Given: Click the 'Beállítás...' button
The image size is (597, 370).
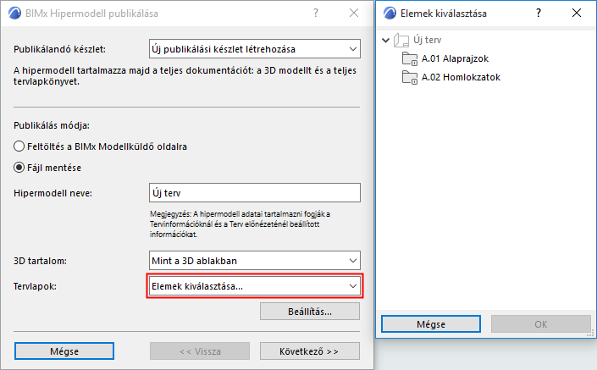Looking at the screenshot, I should [x=310, y=312].
